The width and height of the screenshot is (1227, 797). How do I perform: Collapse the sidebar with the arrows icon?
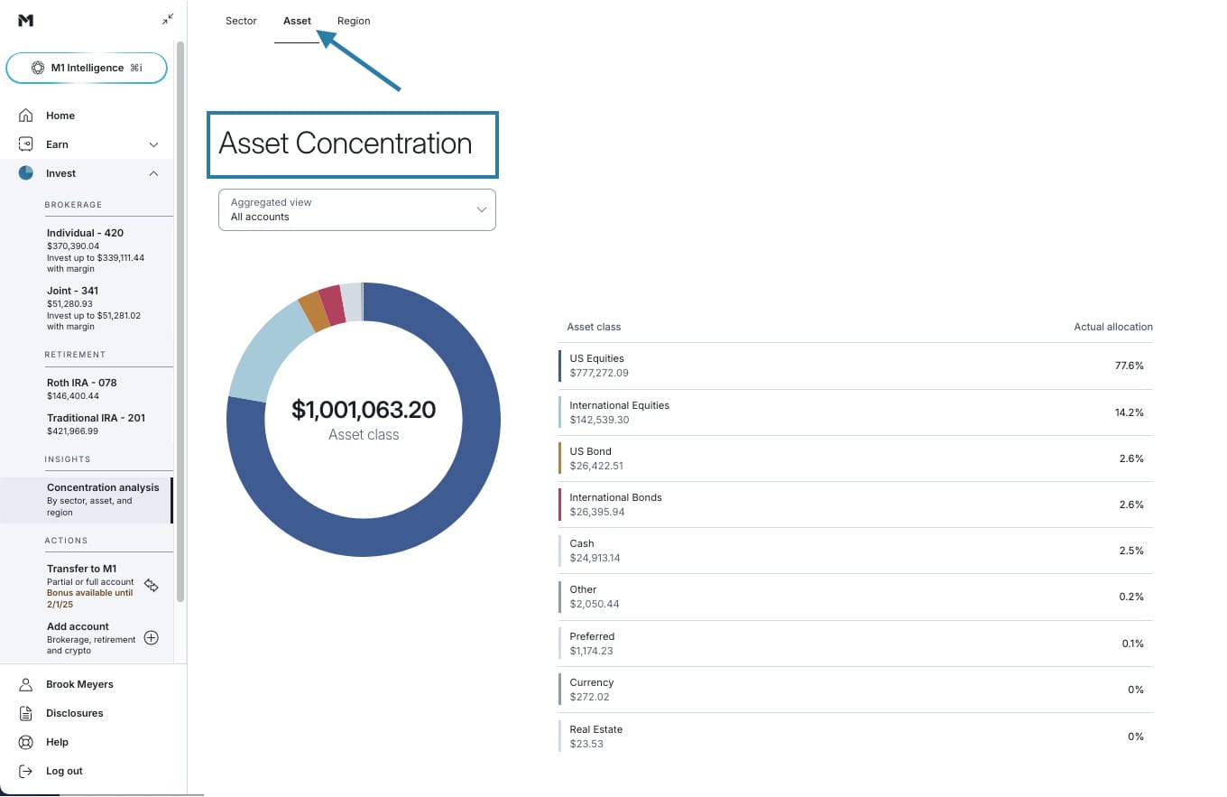pos(168,19)
